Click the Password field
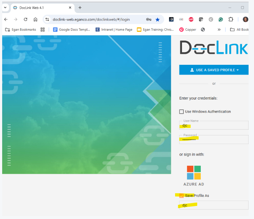Viewport: 254px width, 219px height. [x=214, y=140]
